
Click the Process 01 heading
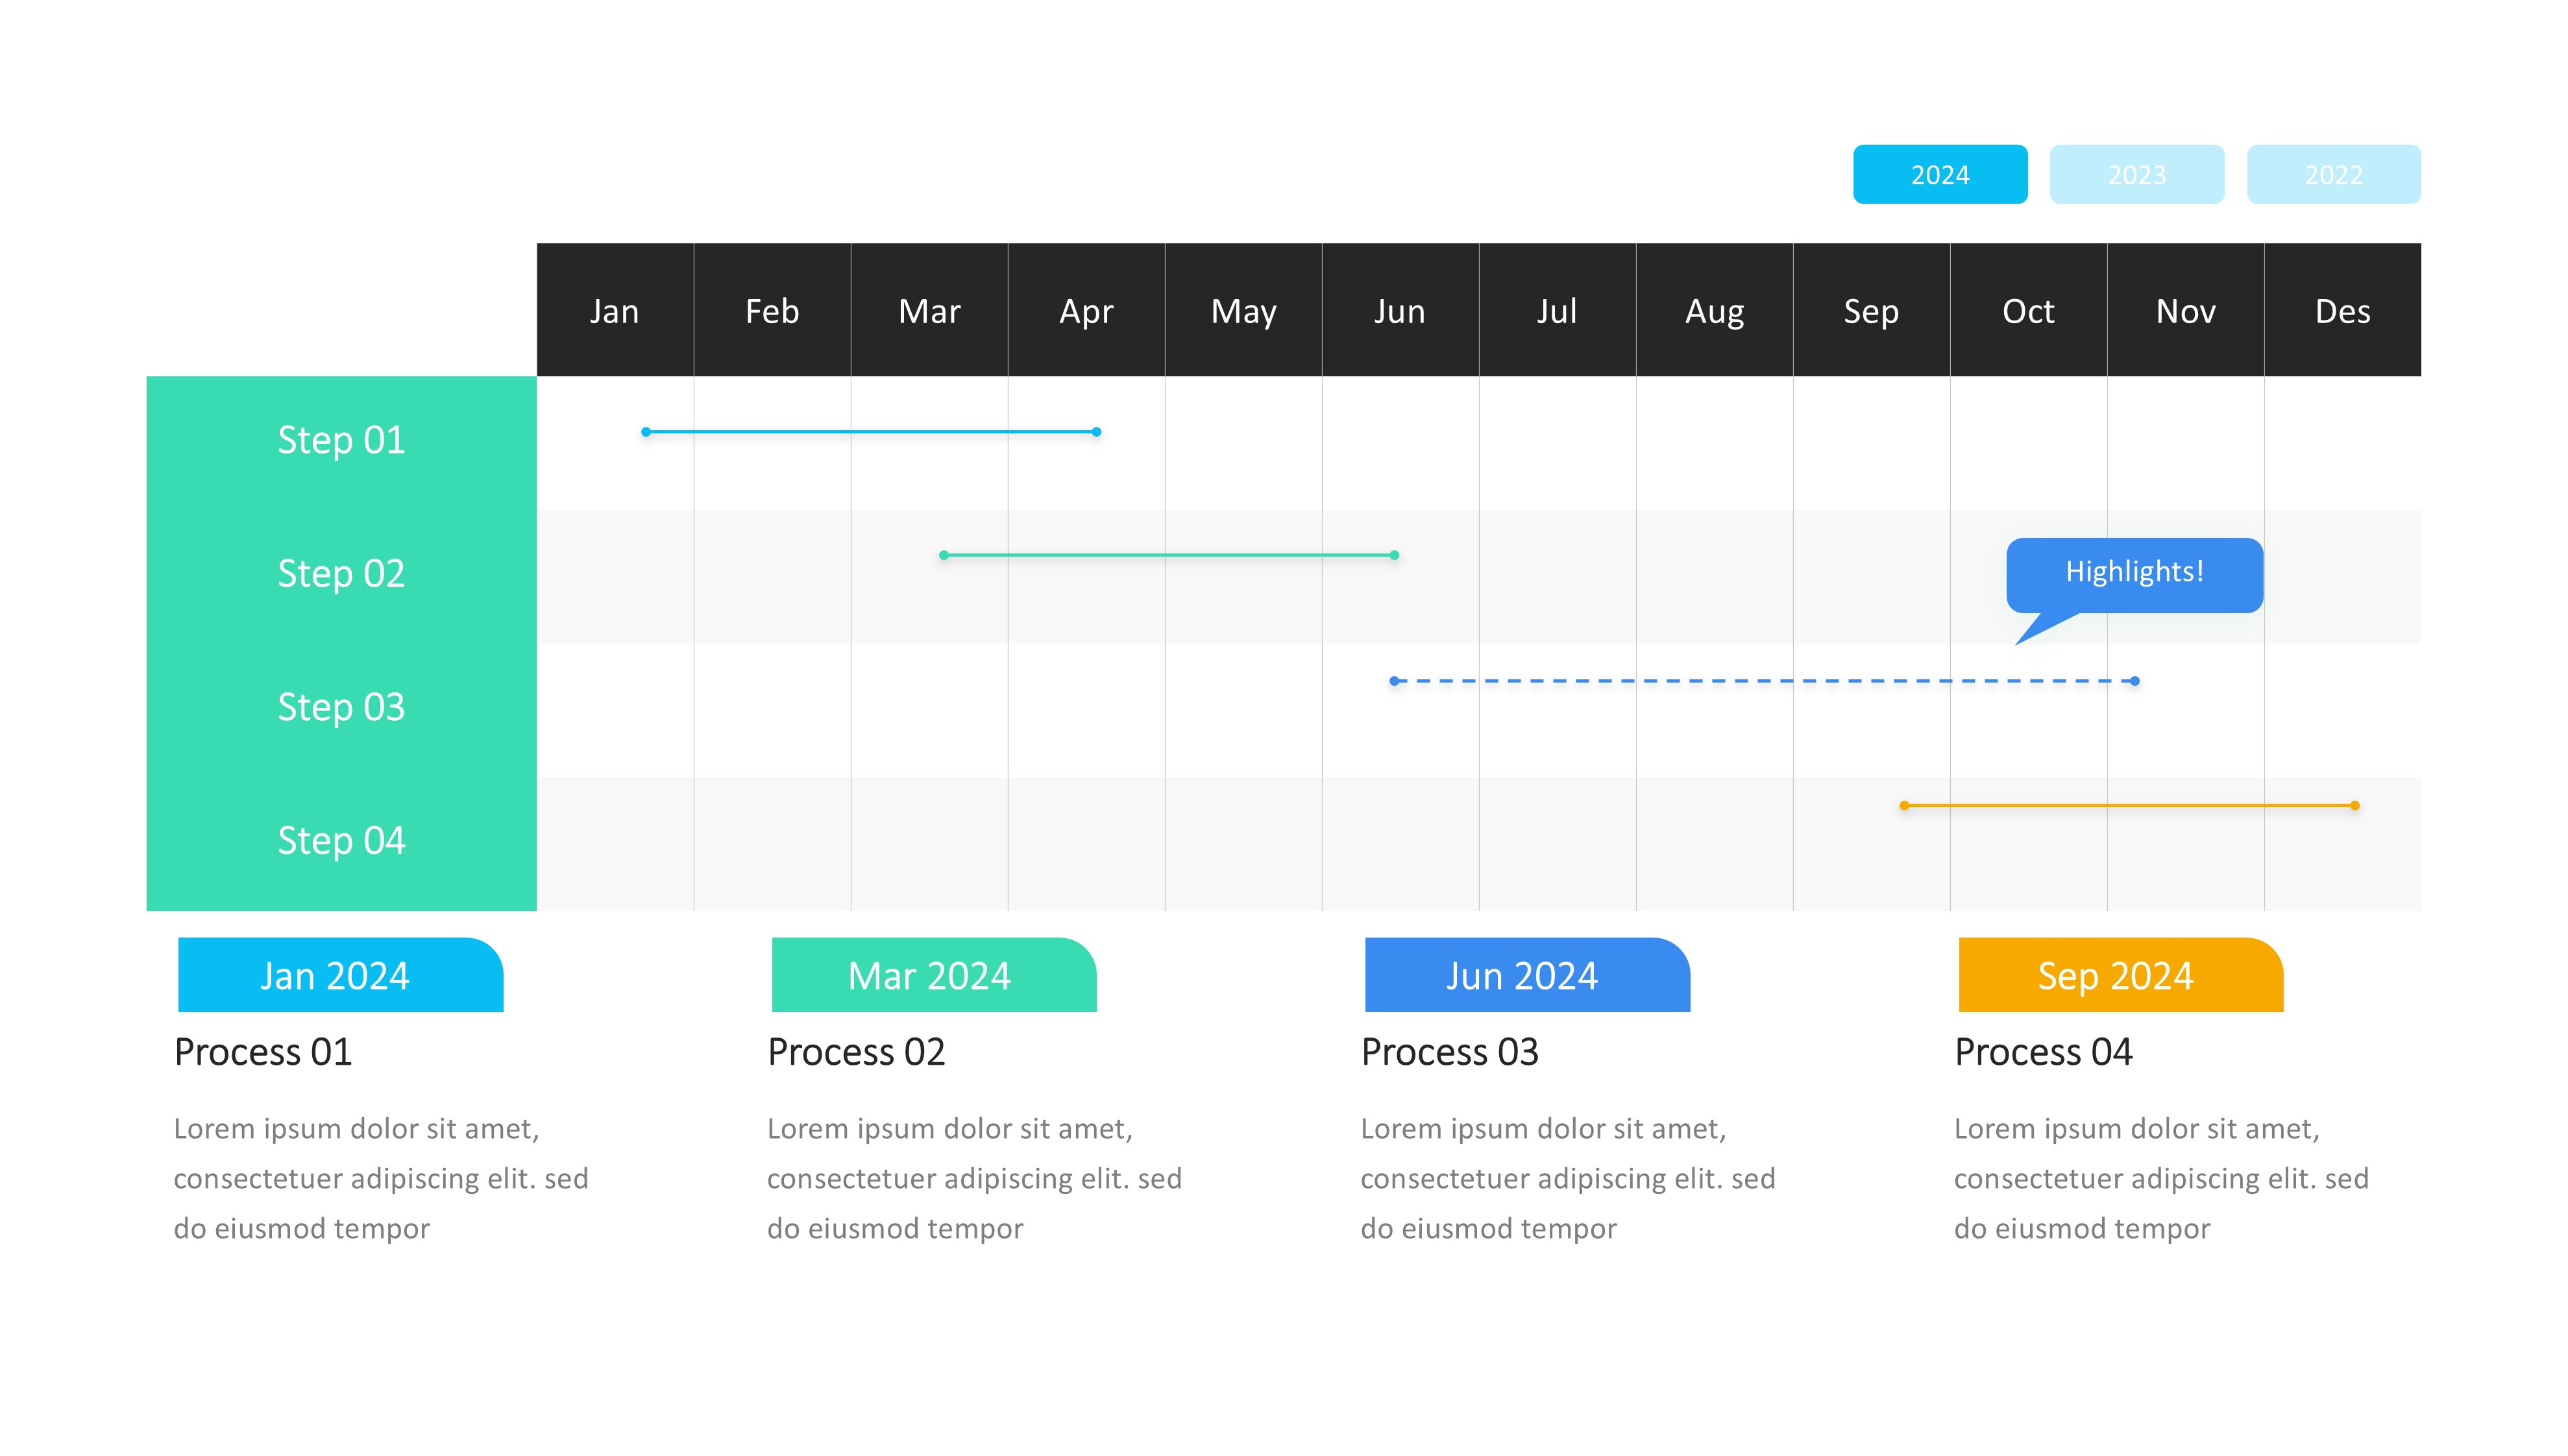click(x=263, y=1052)
